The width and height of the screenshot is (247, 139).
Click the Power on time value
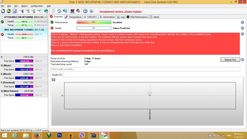pos(92,58)
